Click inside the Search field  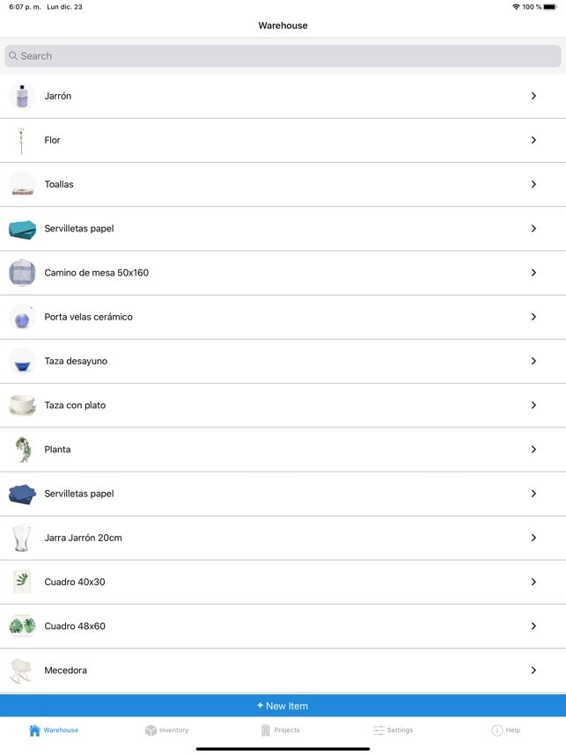[283, 55]
